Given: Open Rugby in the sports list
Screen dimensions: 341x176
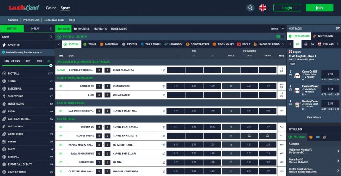Looking at the screenshot, I should pos(27,111).
